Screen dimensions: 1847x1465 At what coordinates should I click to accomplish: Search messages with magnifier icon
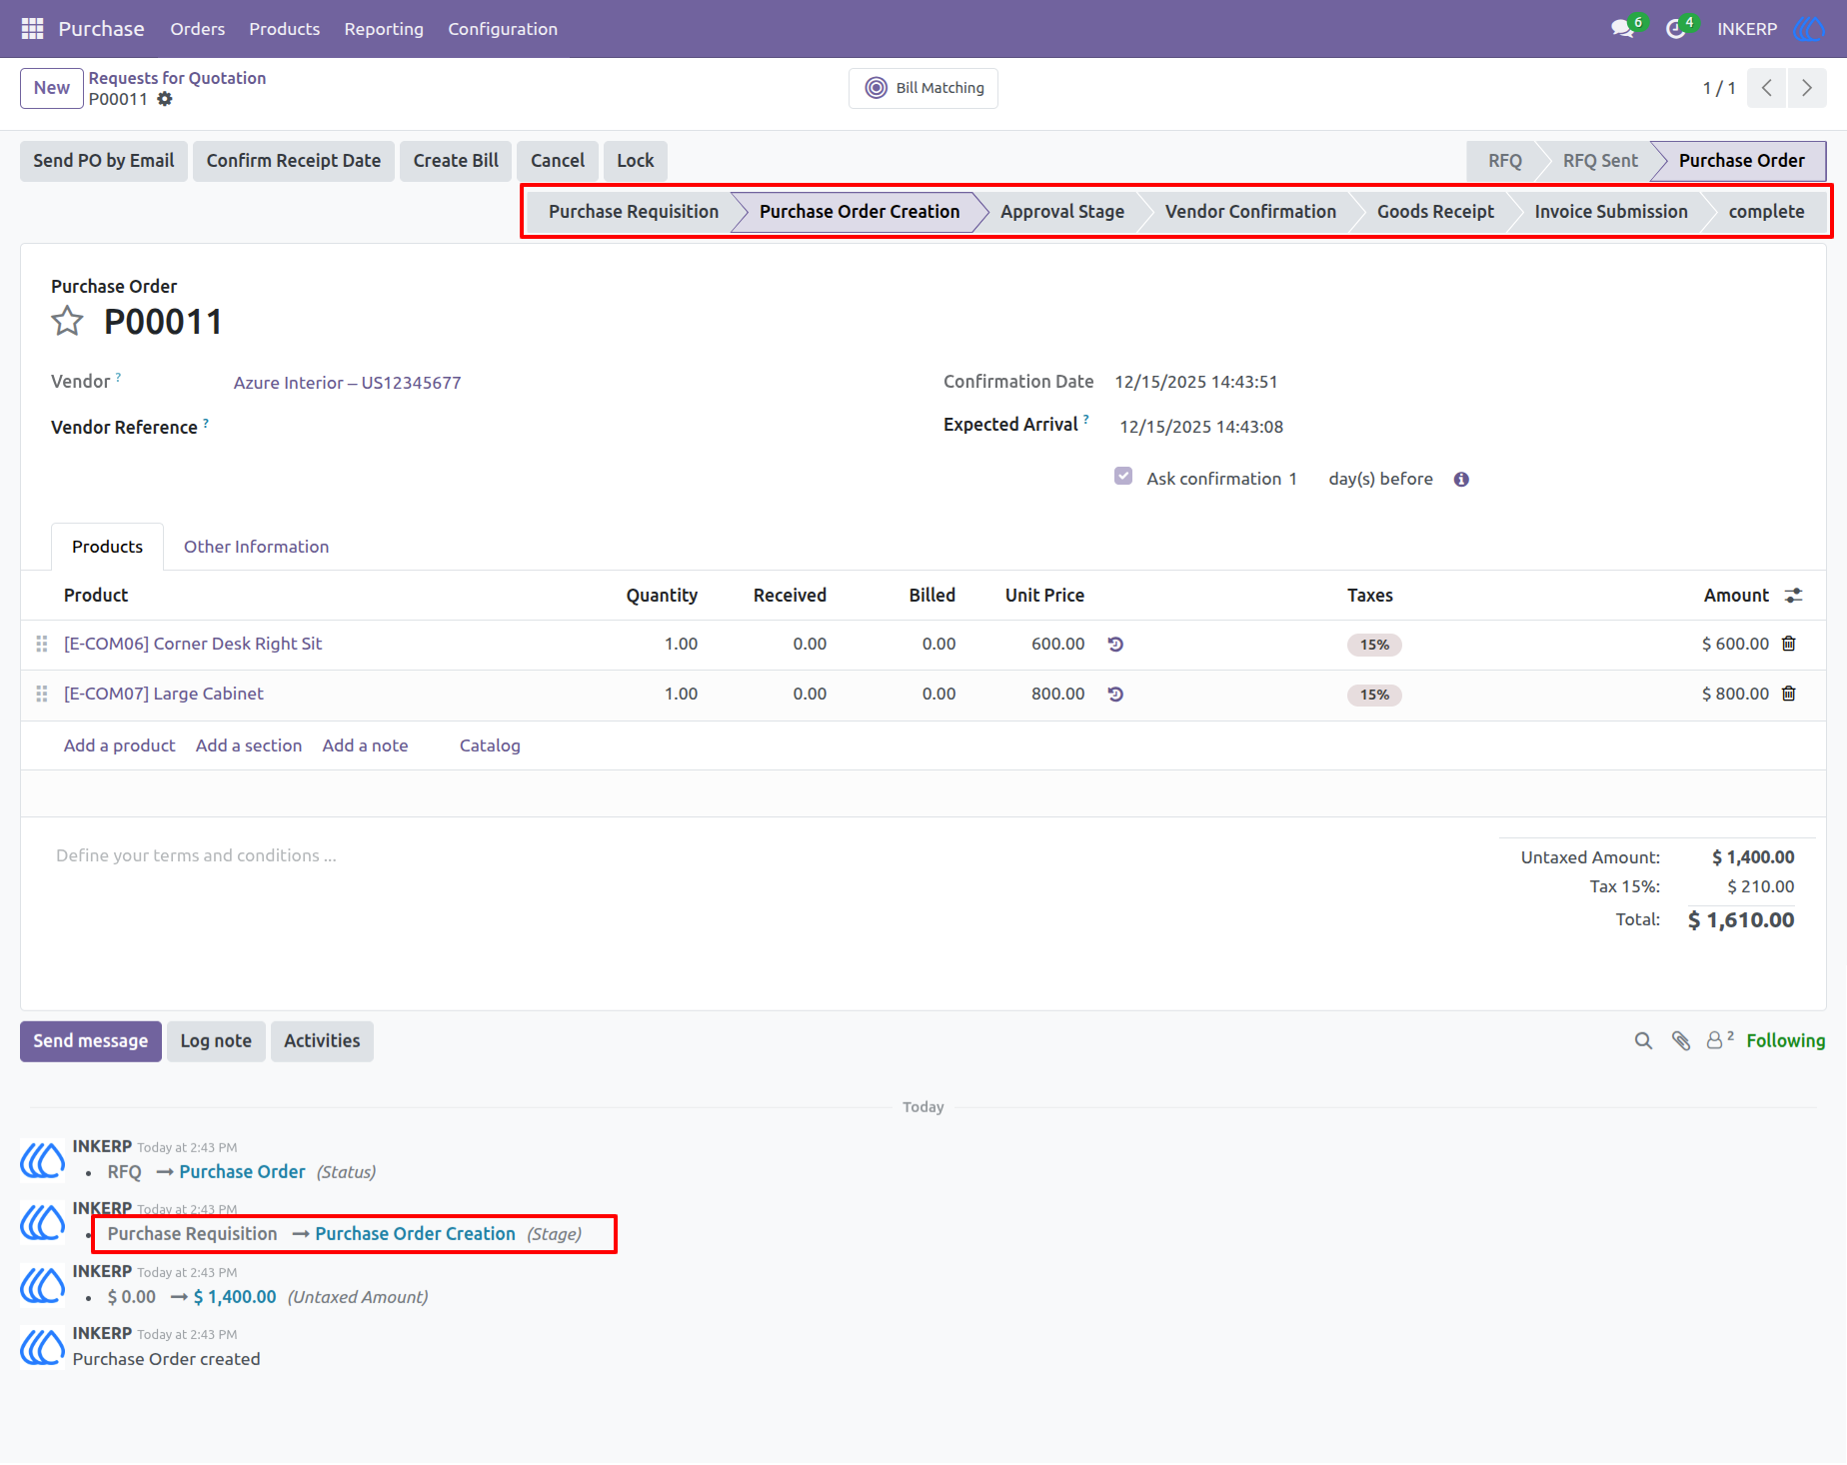coord(1643,1041)
